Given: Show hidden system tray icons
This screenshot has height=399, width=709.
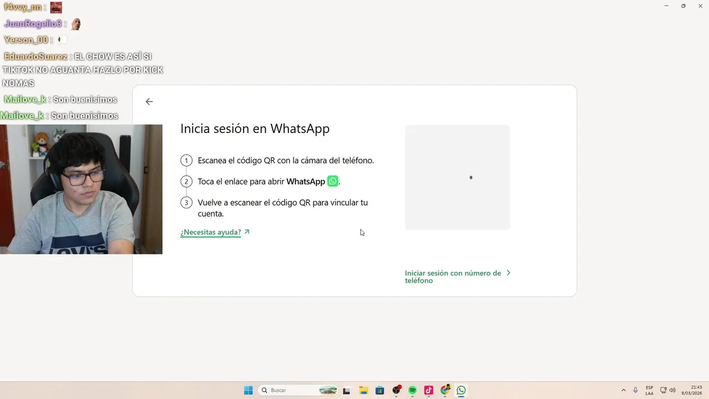Looking at the screenshot, I should (x=624, y=390).
